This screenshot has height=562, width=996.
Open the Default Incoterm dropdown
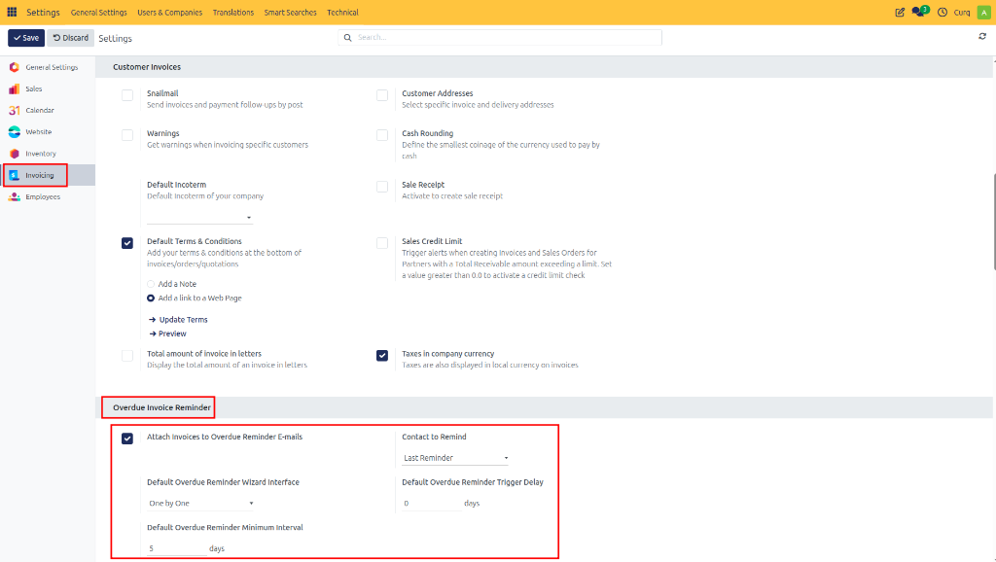(x=200, y=217)
